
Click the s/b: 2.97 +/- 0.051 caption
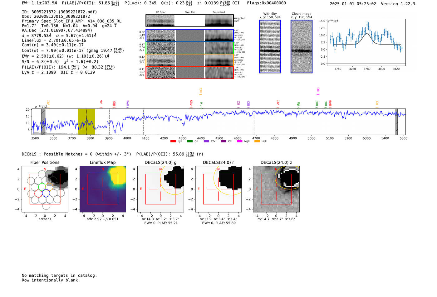[x=103, y=219]
